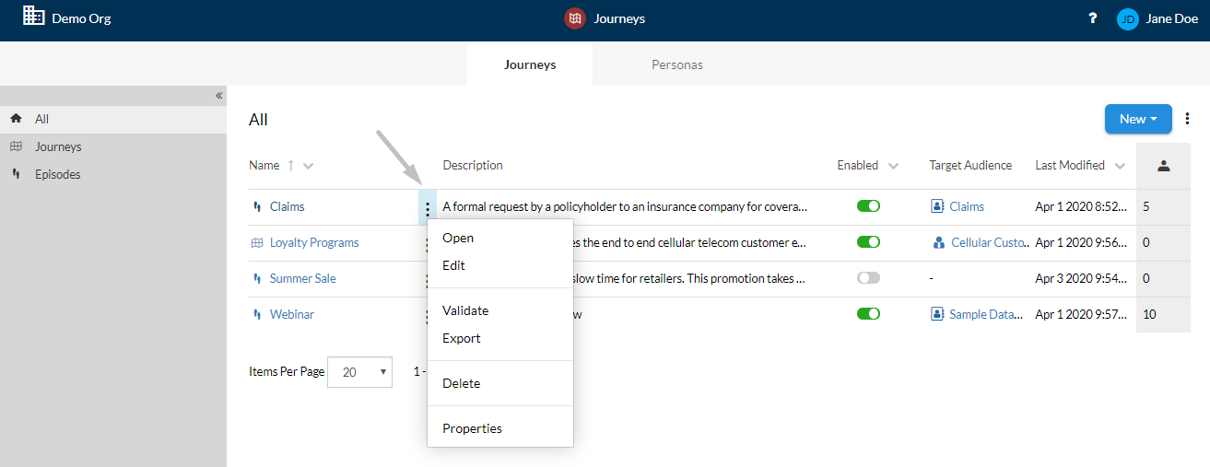Screen dimensions: 1210x467
Task: Click the Claims description text
Action: pyautogui.click(x=625, y=207)
